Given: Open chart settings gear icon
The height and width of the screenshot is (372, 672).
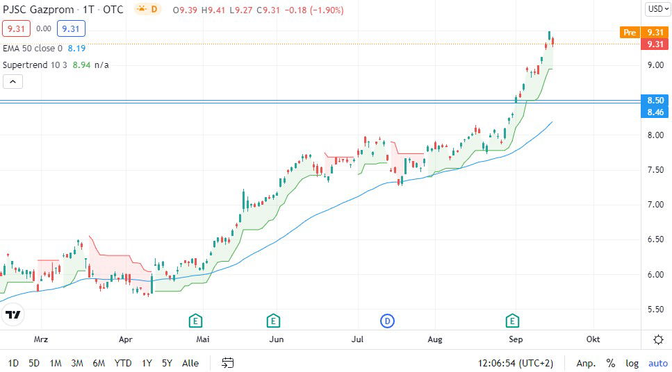Looking at the screenshot, I should click(658, 340).
